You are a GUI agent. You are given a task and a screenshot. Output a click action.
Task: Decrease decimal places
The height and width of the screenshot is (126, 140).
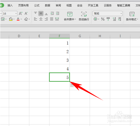120,19
